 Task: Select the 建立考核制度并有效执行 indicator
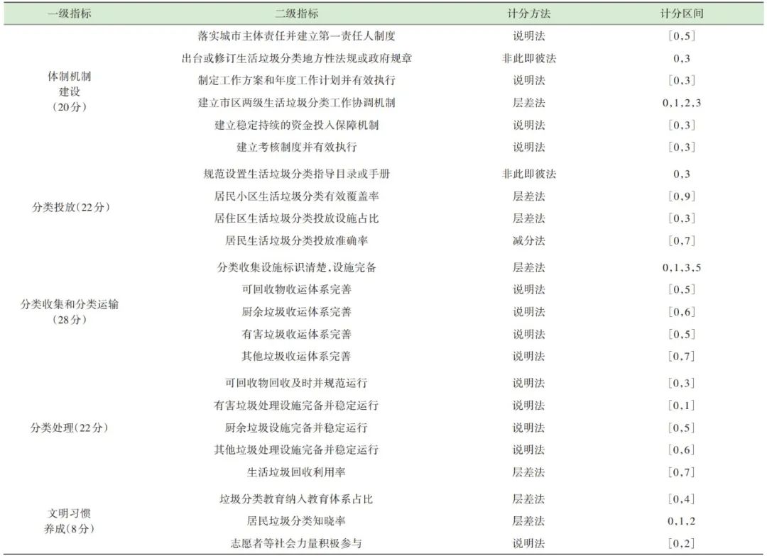pos(296,147)
